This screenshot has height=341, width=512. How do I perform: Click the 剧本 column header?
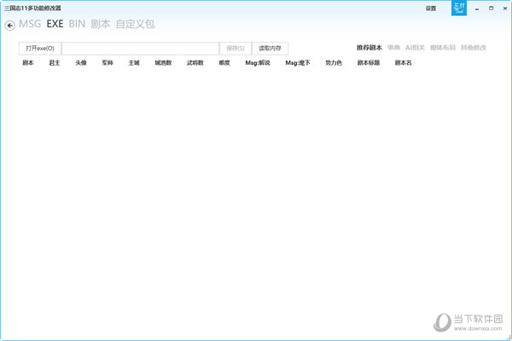click(28, 62)
